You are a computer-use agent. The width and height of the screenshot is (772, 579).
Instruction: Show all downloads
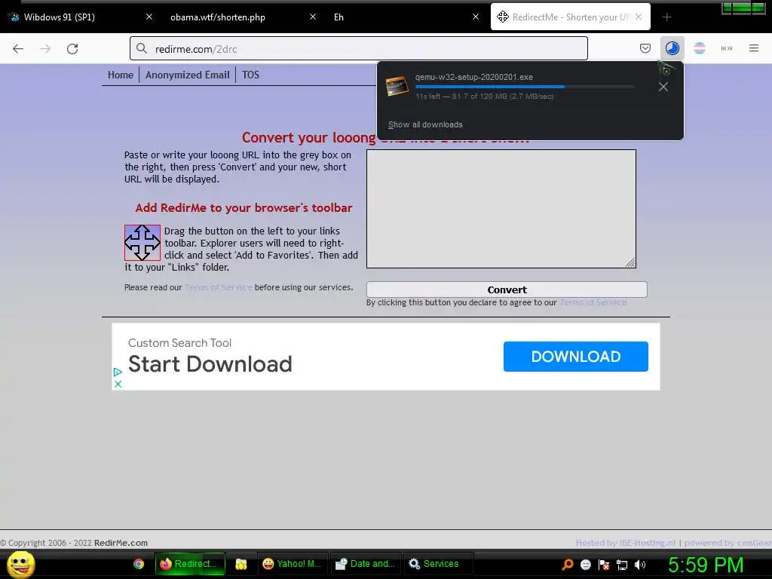click(425, 124)
